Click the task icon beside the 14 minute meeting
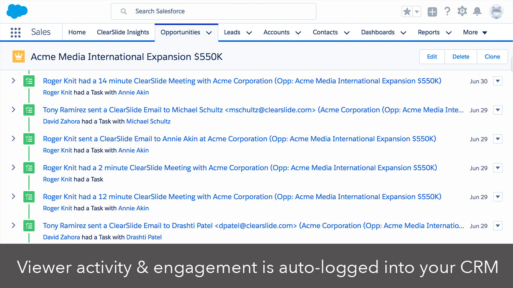The width and height of the screenshot is (513, 288). (x=29, y=81)
